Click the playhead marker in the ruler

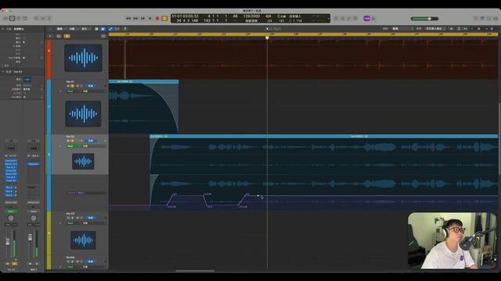267,38
